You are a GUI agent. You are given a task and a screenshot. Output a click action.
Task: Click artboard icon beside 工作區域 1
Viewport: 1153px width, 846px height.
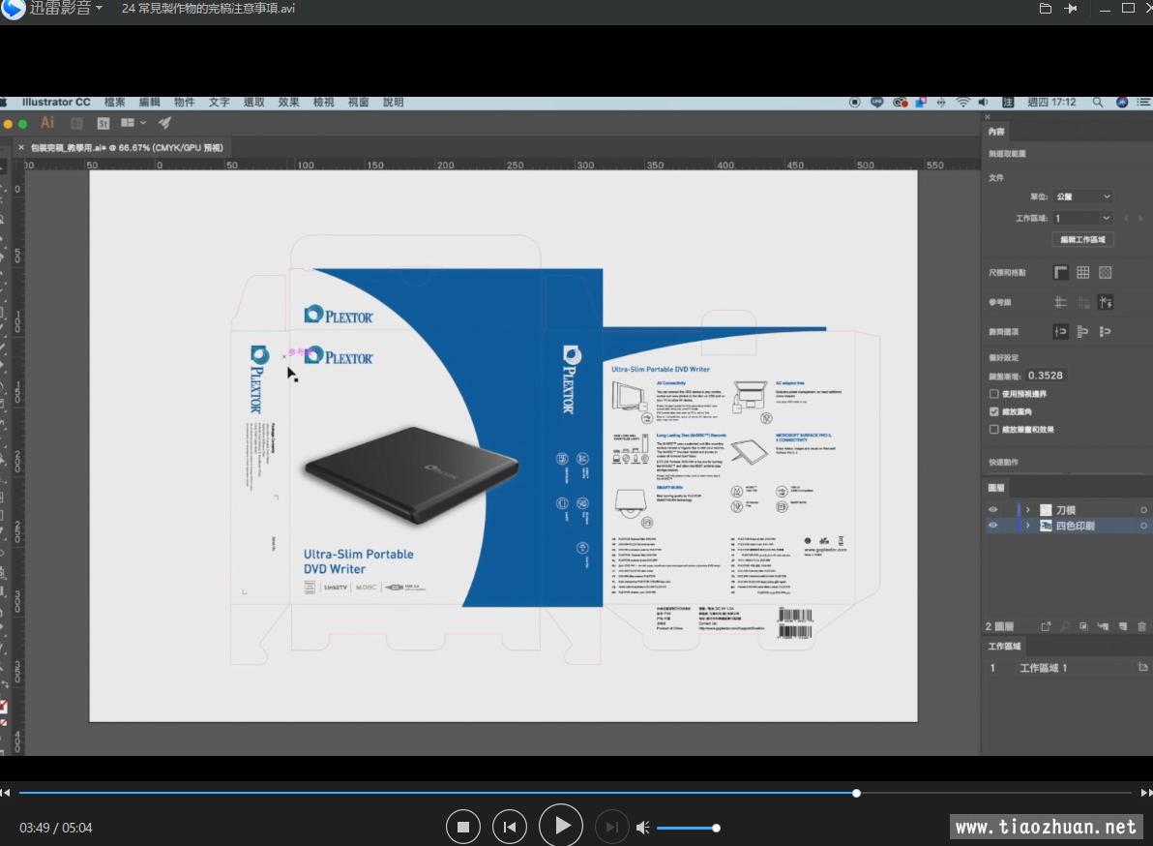pyautogui.click(x=1142, y=667)
